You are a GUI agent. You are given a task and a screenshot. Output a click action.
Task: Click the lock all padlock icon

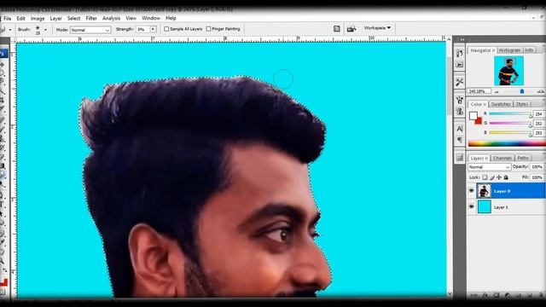506,177
